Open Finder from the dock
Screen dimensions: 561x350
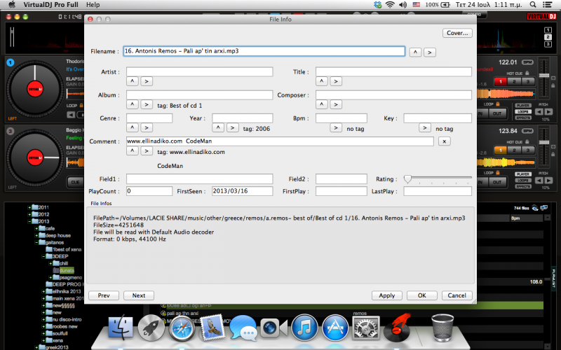click(x=121, y=328)
